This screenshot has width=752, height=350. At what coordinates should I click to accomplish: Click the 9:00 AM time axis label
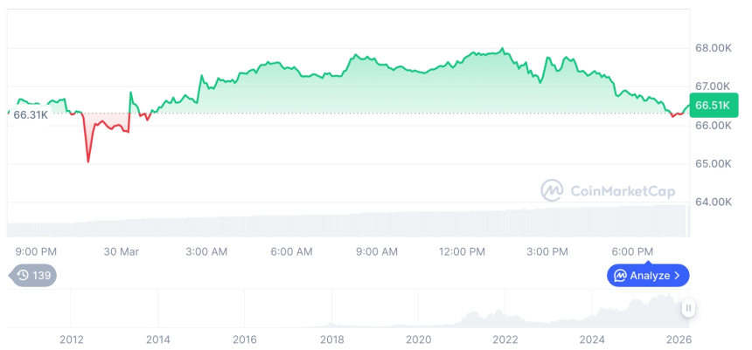(x=376, y=251)
